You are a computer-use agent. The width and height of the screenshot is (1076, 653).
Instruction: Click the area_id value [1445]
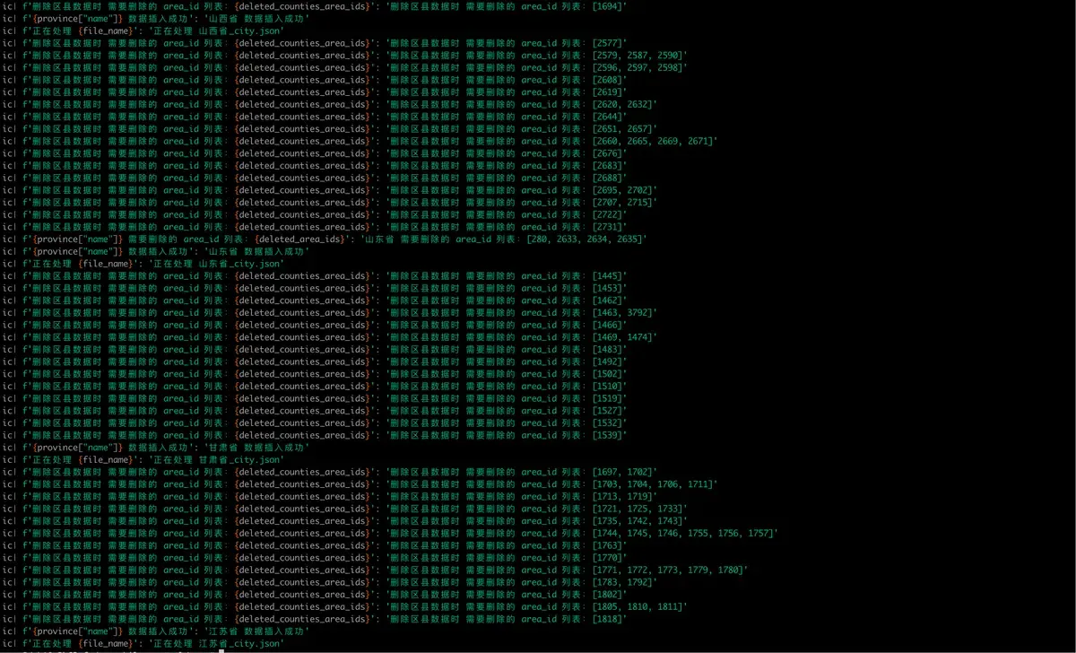[607, 275]
